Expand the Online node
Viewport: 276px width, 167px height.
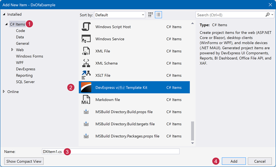4,92
